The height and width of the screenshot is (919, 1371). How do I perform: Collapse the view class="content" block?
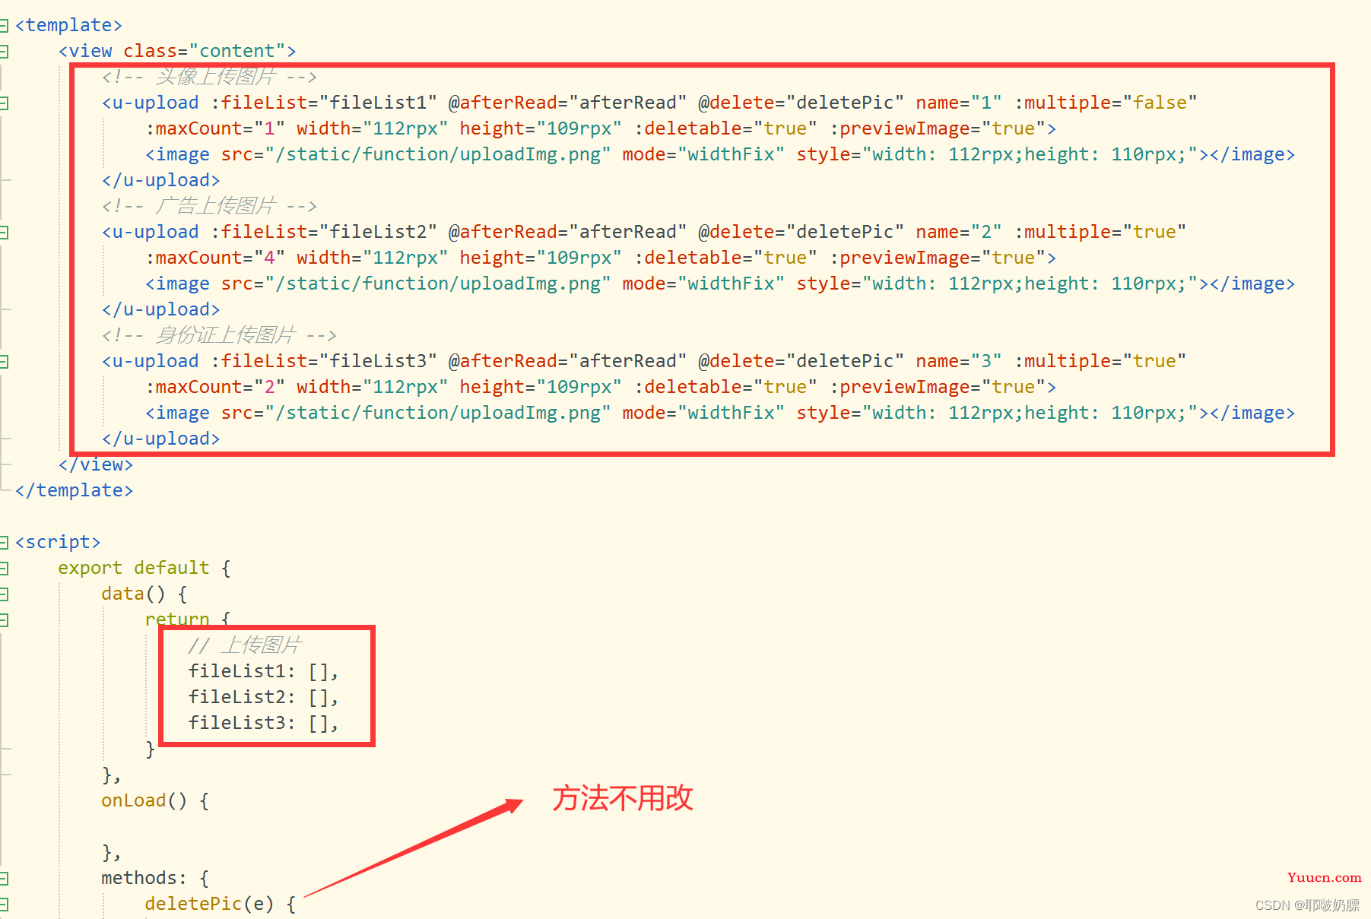(4, 52)
